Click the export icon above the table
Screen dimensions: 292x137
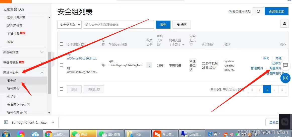[x=284, y=24]
